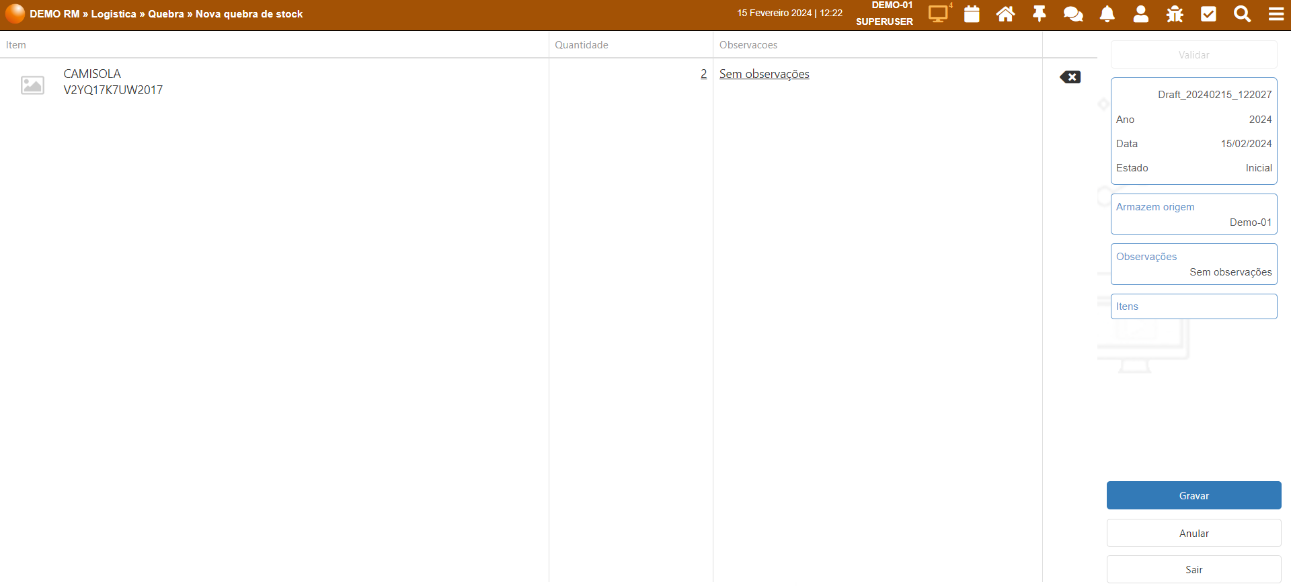Open the user profile icon

1141,13
